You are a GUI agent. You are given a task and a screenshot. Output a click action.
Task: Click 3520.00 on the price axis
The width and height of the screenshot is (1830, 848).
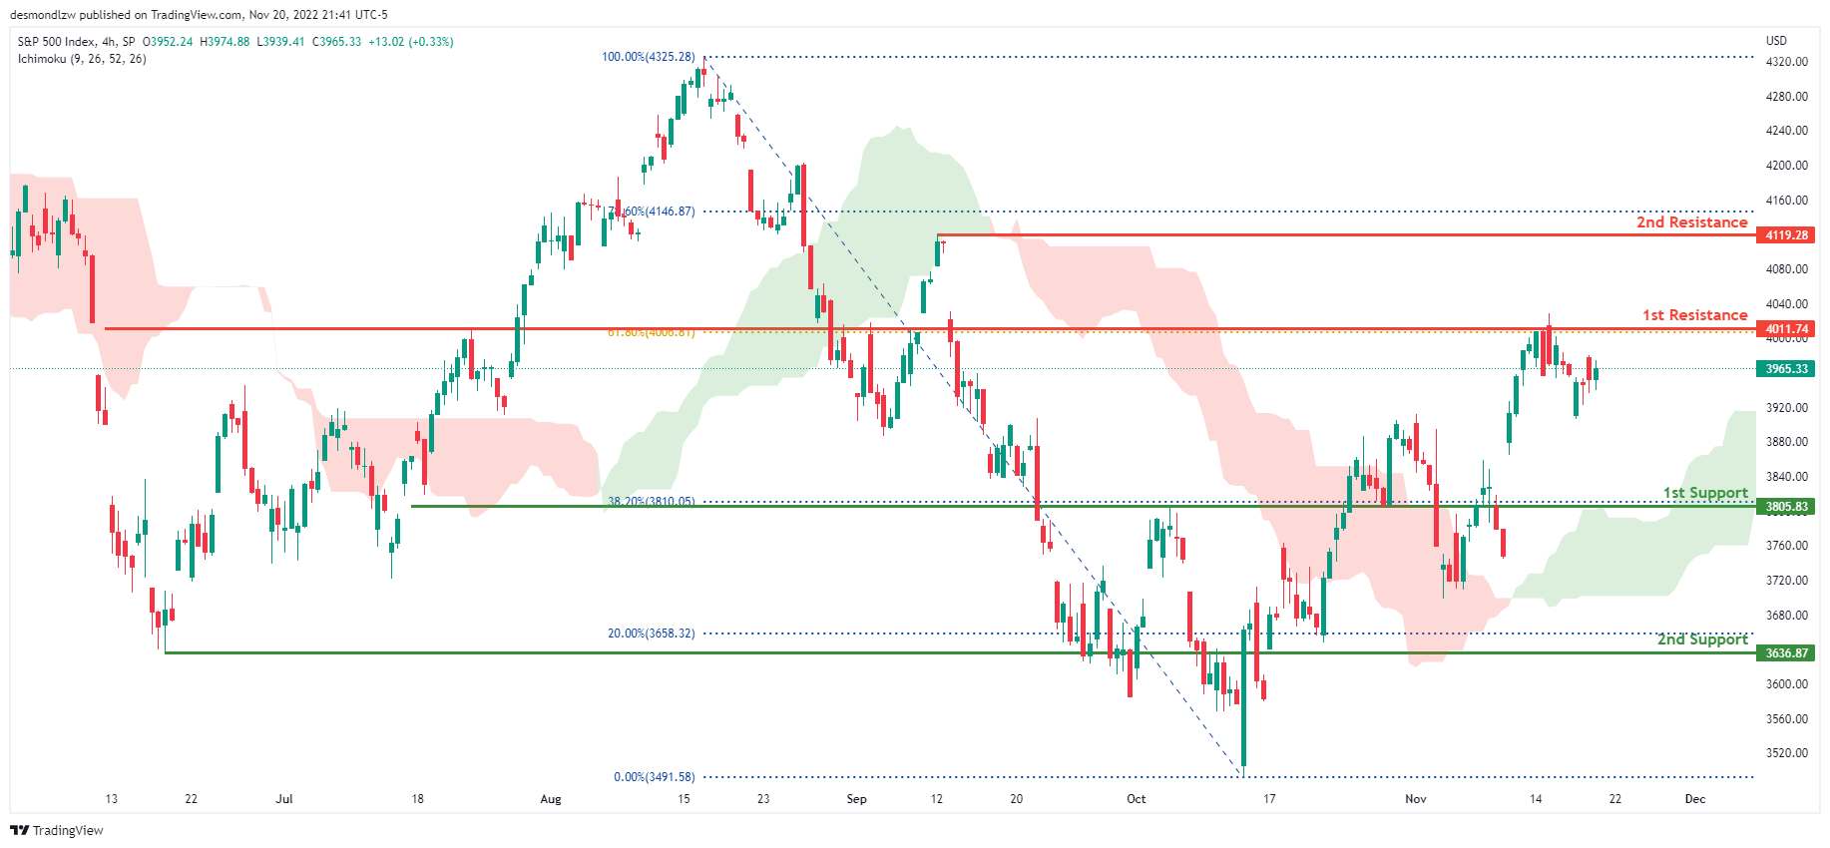[1786, 753]
